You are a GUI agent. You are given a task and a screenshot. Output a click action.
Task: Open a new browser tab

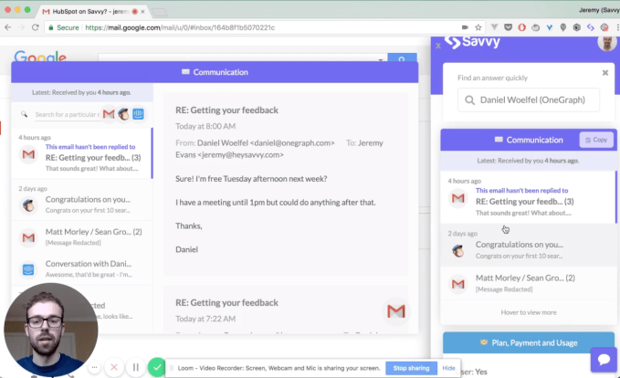(x=160, y=12)
